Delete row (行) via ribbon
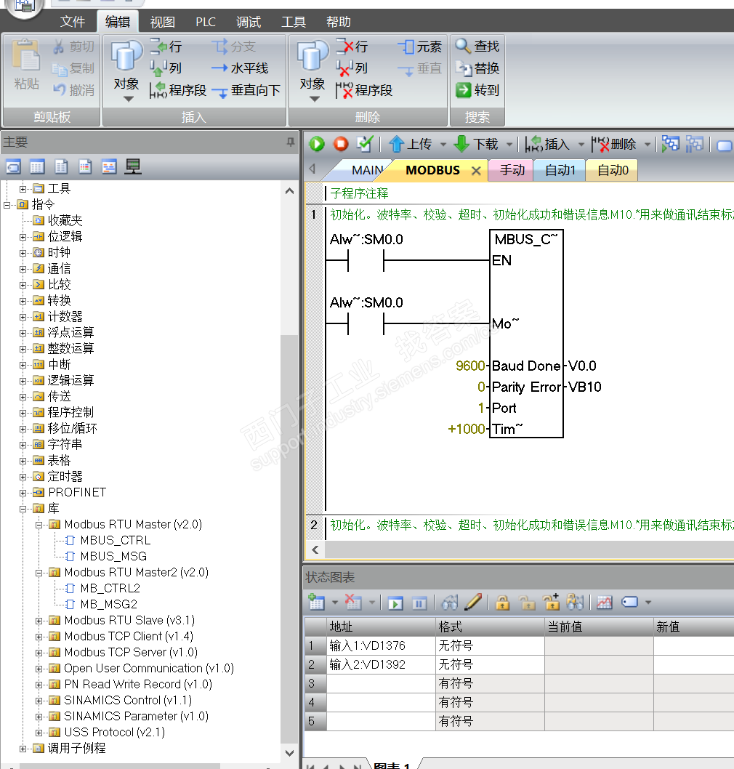This screenshot has width=734, height=769. coord(352,47)
